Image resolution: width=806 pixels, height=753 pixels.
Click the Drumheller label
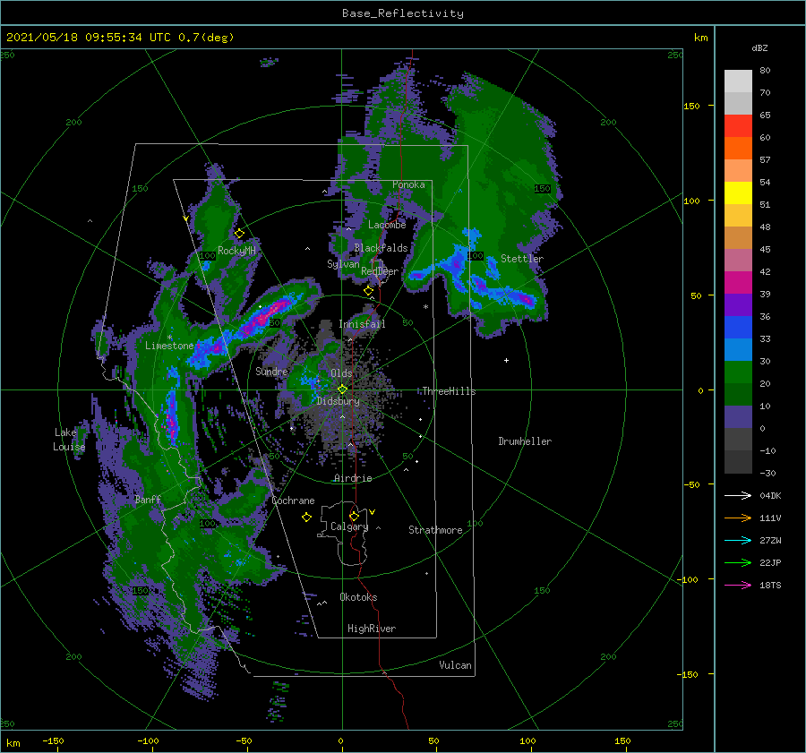(x=525, y=441)
